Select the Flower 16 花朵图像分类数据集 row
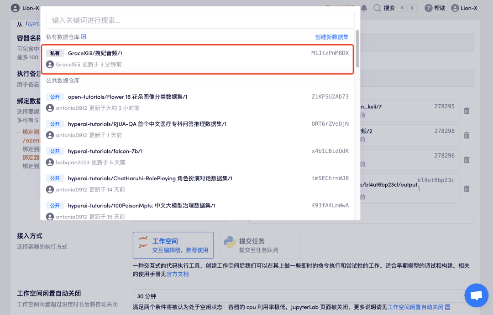 (x=198, y=102)
